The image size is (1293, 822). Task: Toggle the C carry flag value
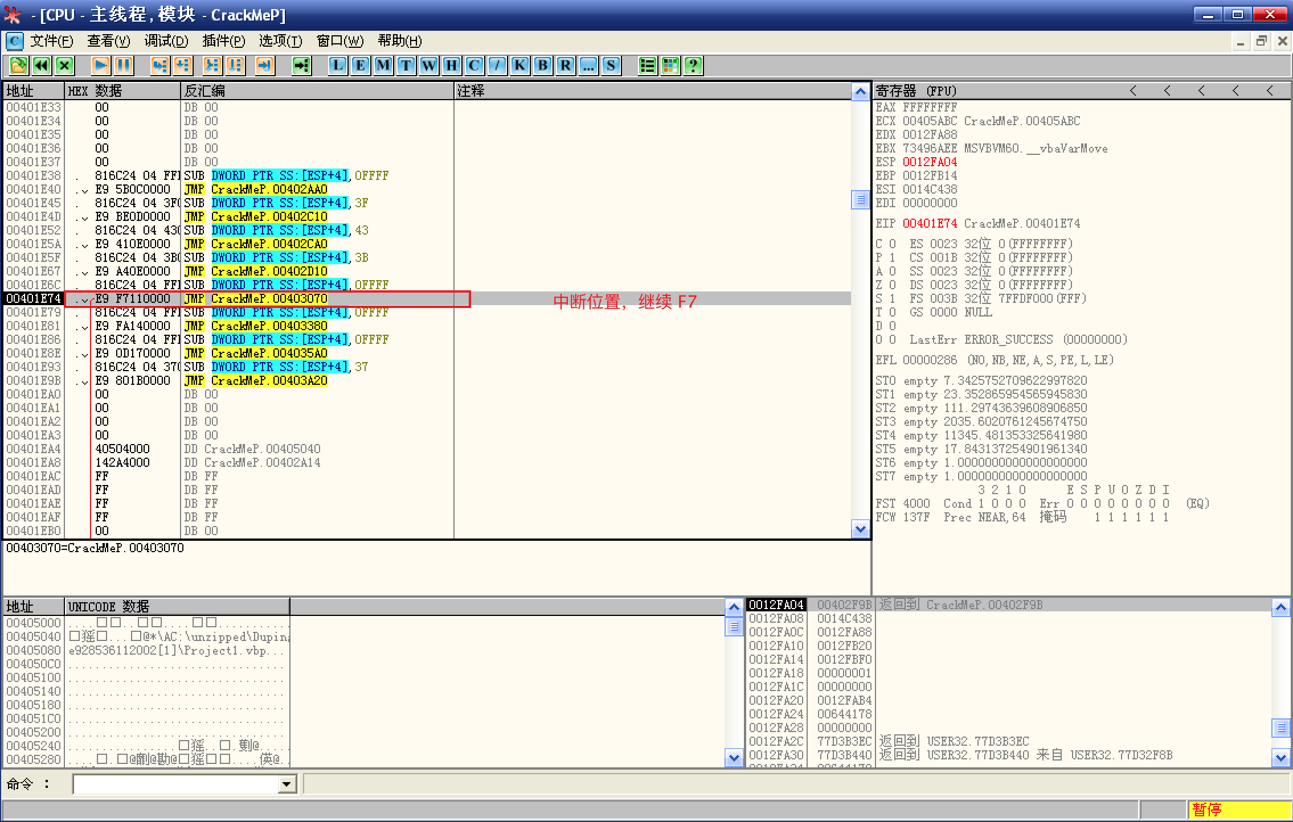[893, 244]
